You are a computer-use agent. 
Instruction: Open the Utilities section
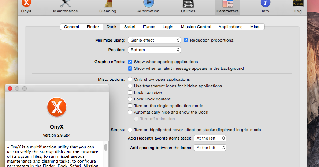point(188,7)
